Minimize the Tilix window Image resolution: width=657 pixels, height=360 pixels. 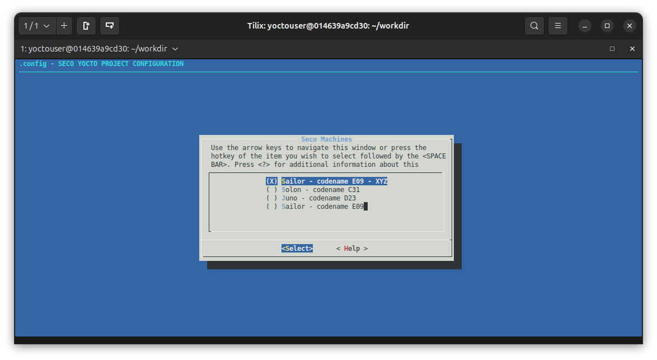(x=584, y=26)
